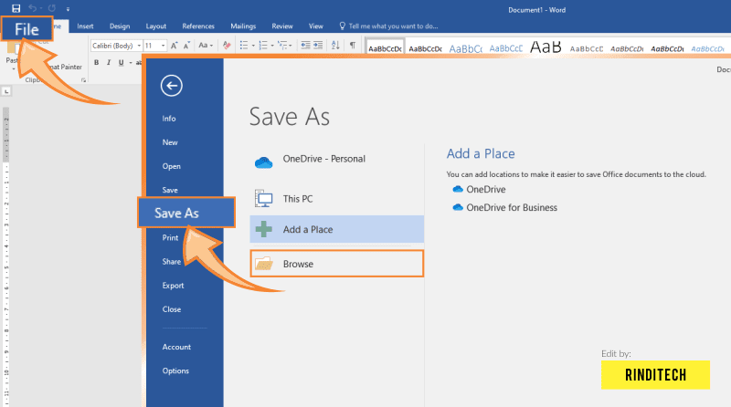Open the Review tab

[x=282, y=26]
